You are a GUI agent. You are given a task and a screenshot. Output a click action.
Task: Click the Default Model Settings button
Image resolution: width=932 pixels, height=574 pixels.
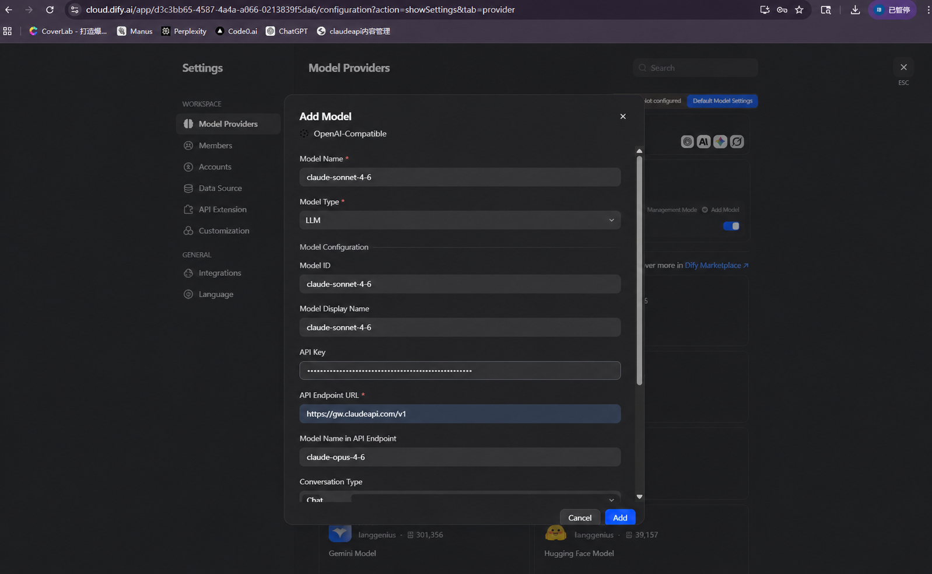[x=722, y=101]
